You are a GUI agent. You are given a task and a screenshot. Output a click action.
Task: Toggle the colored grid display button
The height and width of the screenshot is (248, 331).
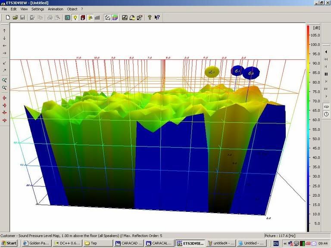click(115, 18)
